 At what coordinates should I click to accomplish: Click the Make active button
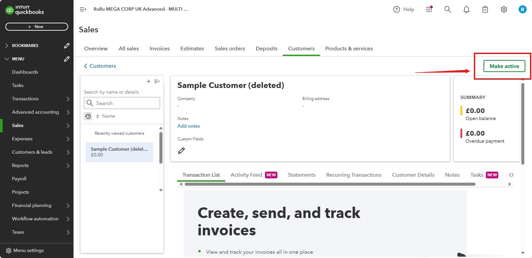coord(504,66)
